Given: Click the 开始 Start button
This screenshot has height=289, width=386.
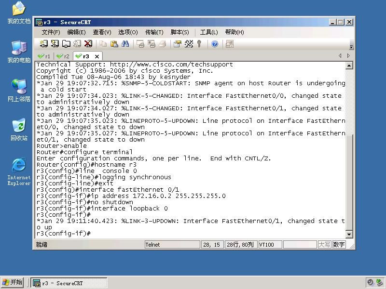Looking at the screenshot, I should tap(13, 282).
